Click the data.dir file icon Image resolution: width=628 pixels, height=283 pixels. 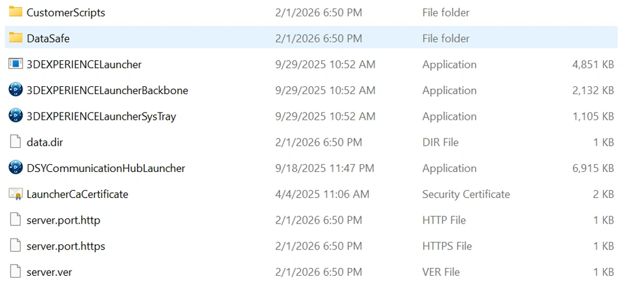pyautogui.click(x=16, y=142)
